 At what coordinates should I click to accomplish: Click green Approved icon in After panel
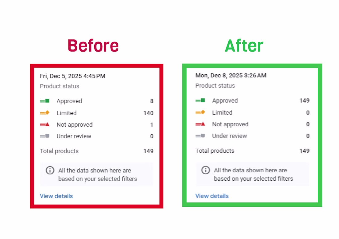[x=200, y=100]
